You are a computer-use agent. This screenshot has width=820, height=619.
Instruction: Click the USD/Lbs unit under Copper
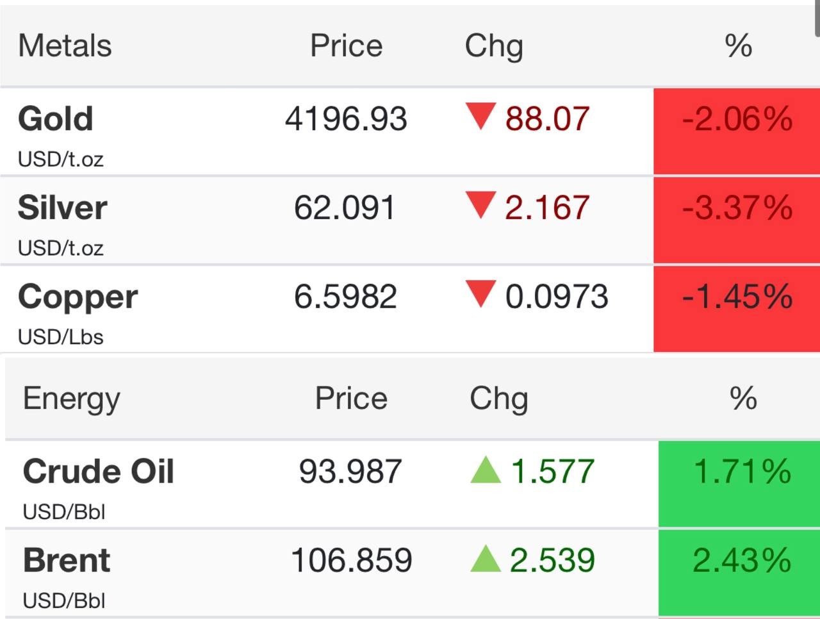[61, 336]
